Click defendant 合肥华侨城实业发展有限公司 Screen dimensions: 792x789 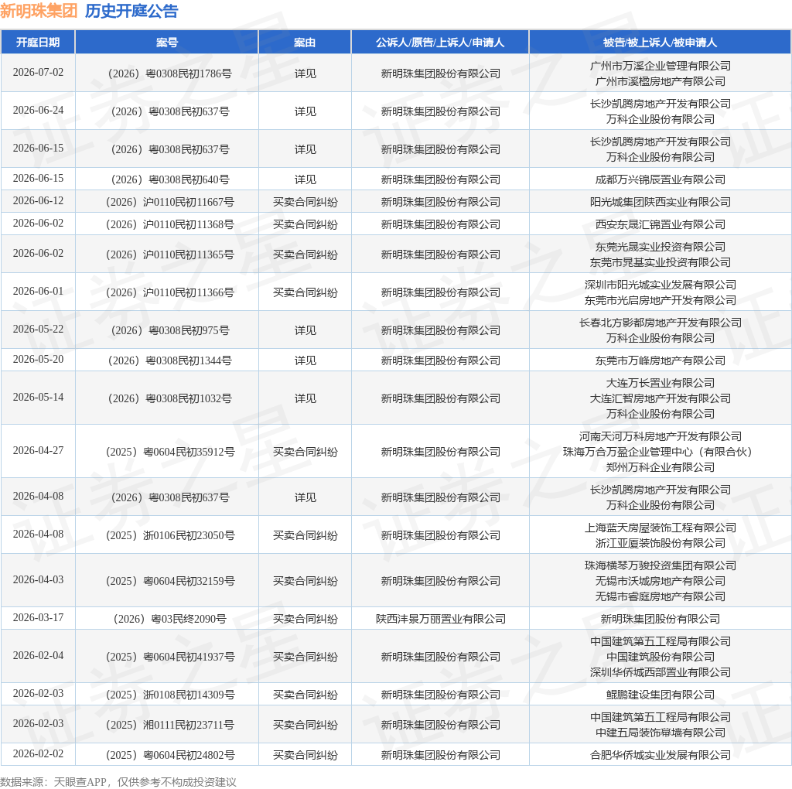pos(661,755)
